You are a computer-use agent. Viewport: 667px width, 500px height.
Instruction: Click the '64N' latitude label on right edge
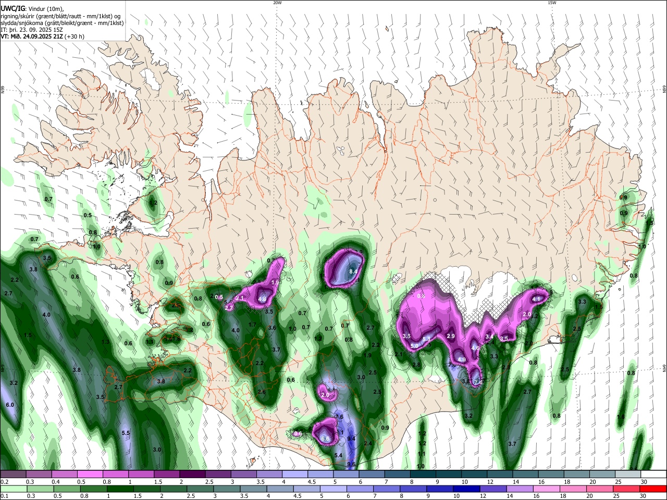pyautogui.click(x=664, y=368)
